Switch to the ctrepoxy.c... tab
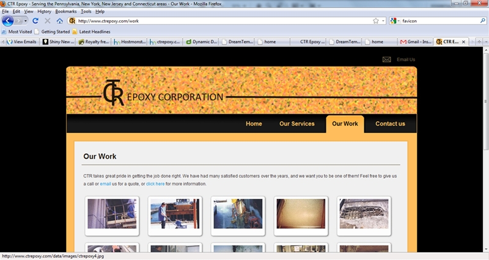The height and width of the screenshot is (260, 489). point(165,42)
